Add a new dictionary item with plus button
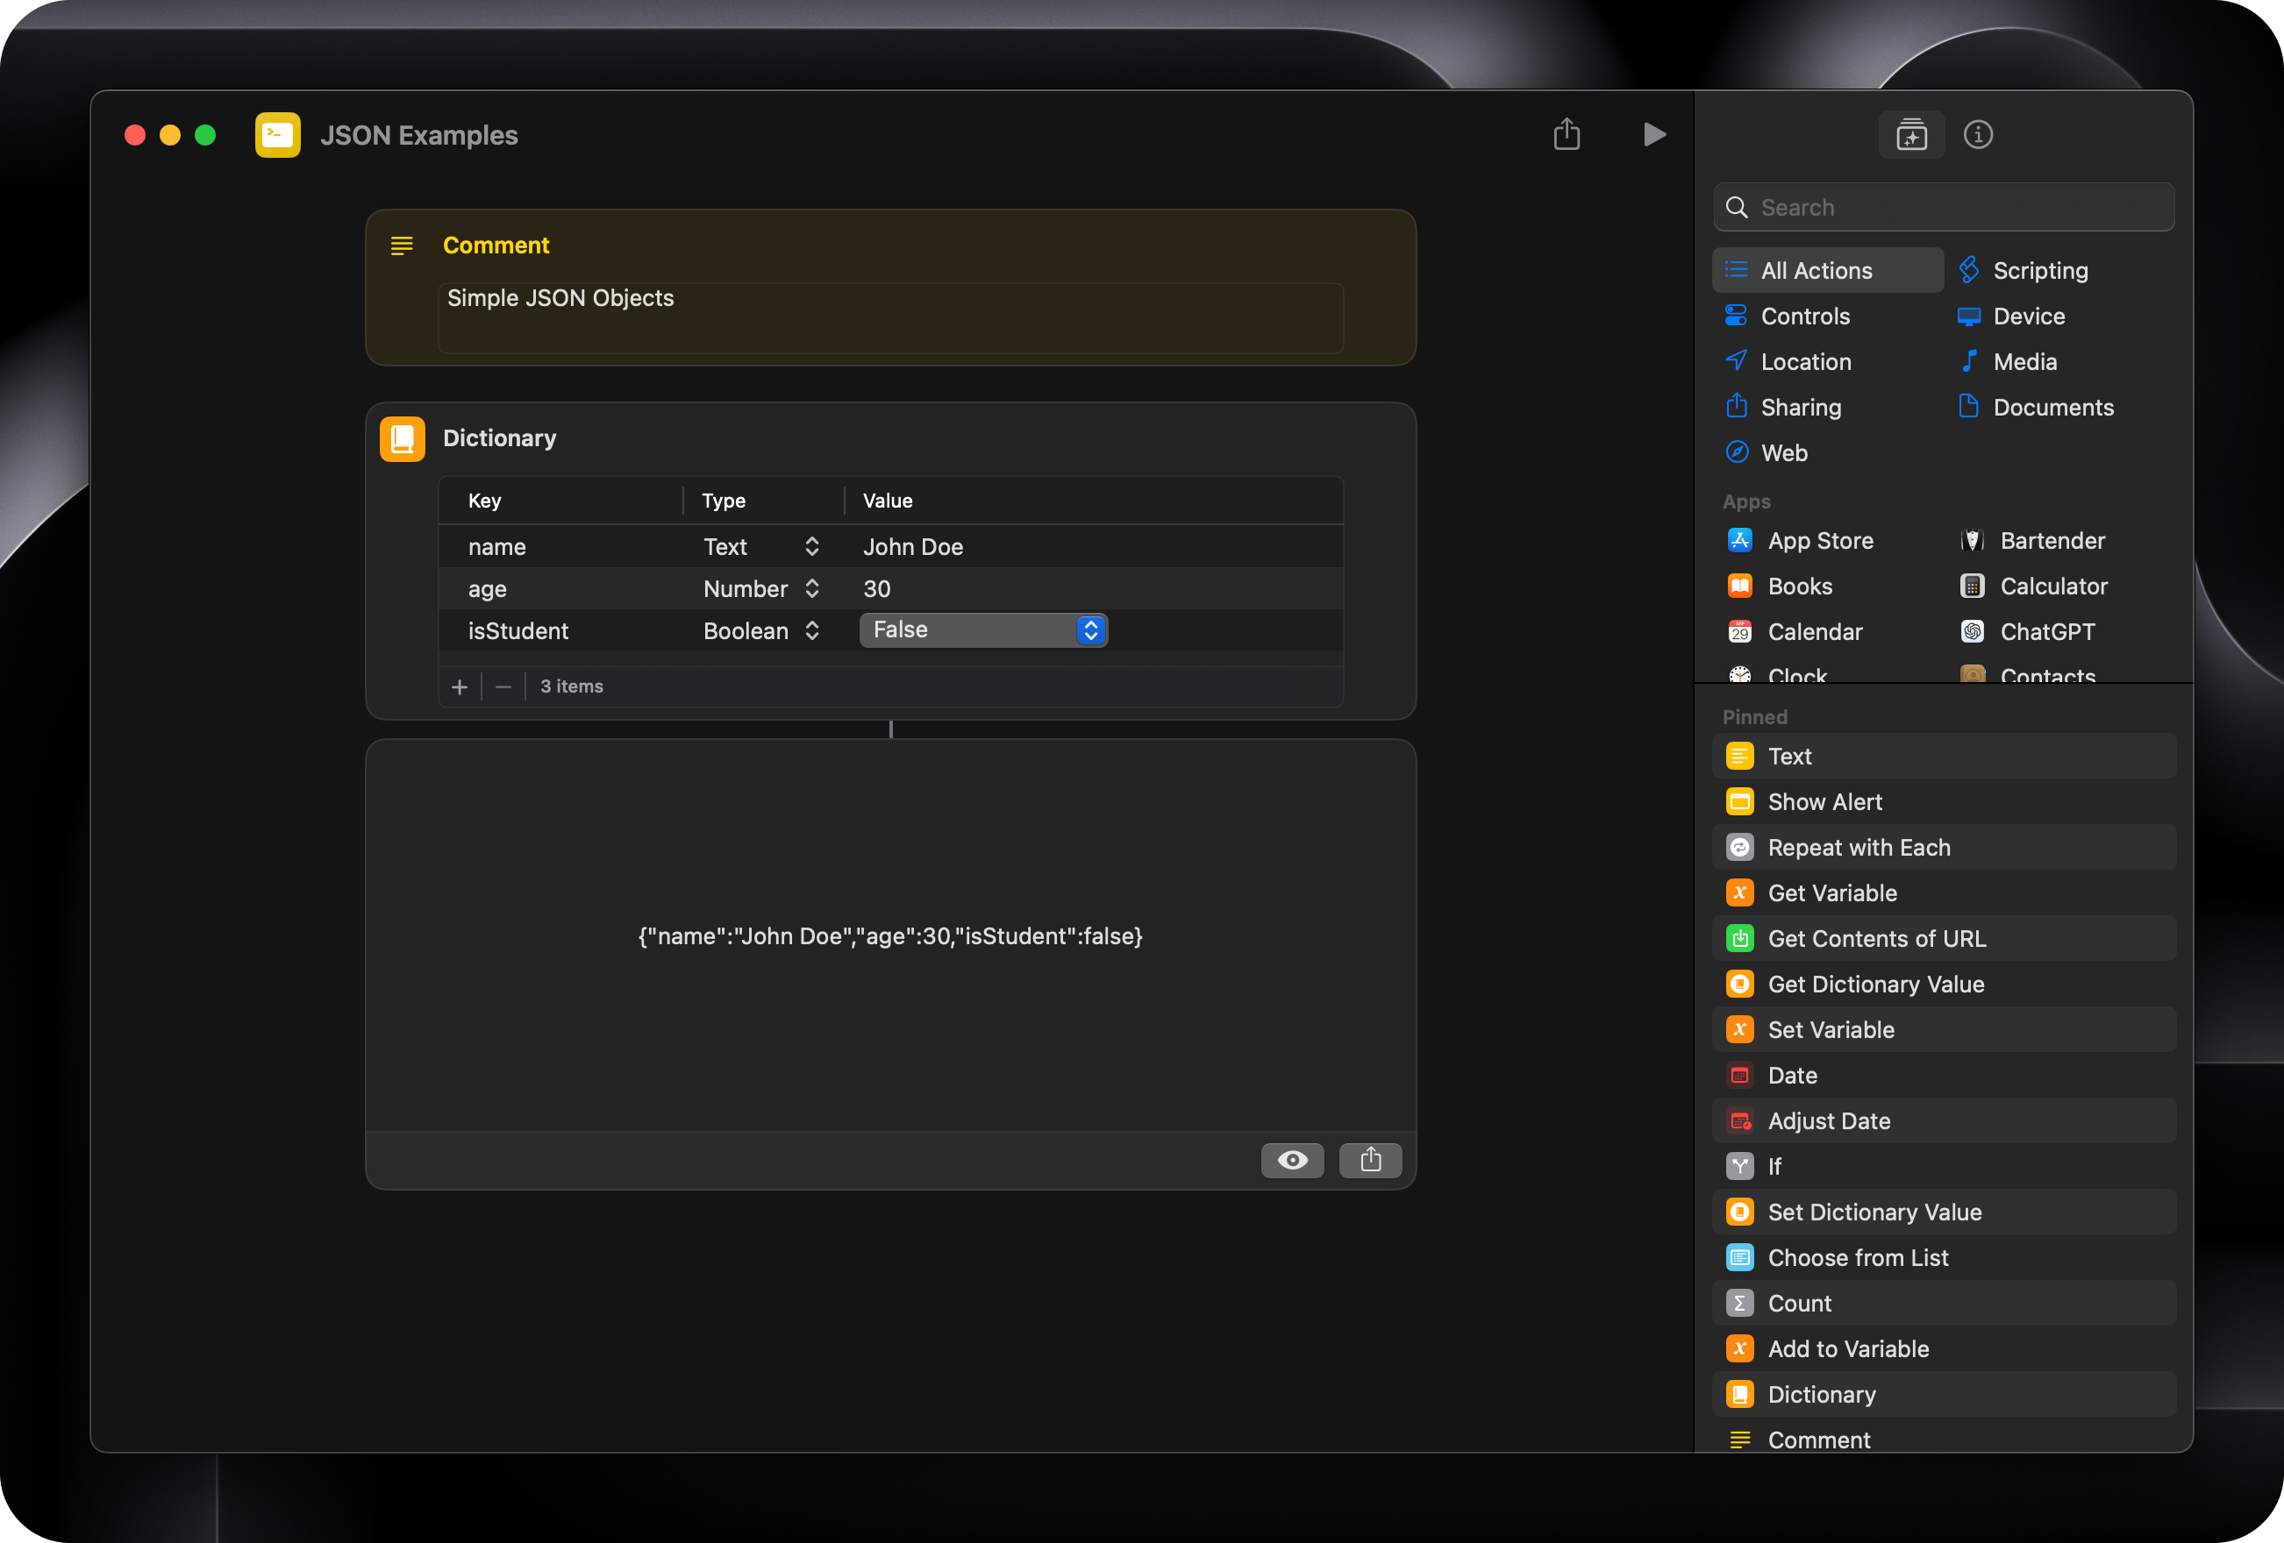This screenshot has height=1543, width=2284. coord(459,686)
